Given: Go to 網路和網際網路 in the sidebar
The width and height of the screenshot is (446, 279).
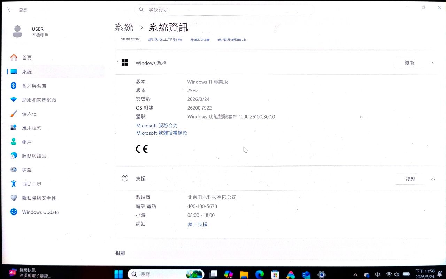Looking at the screenshot, I should point(39,100).
